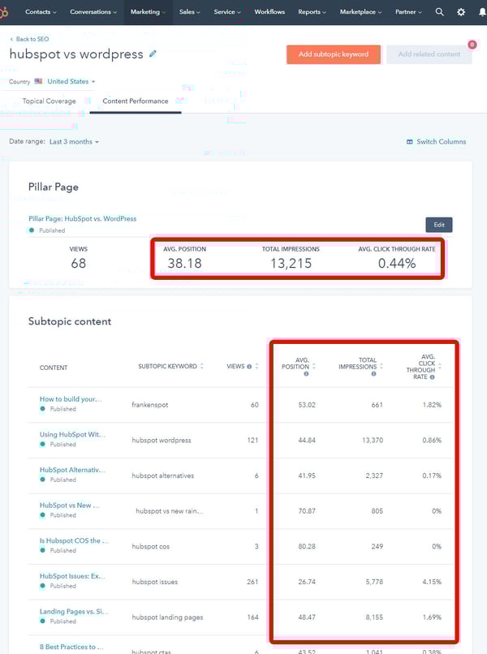Switch to Topical Coverage tab

tap(49, 101)
